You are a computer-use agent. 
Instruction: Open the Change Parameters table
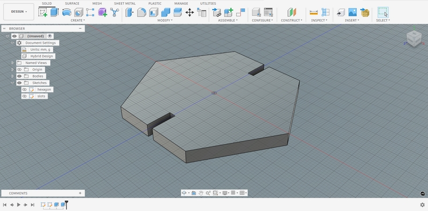coord(202,12)
